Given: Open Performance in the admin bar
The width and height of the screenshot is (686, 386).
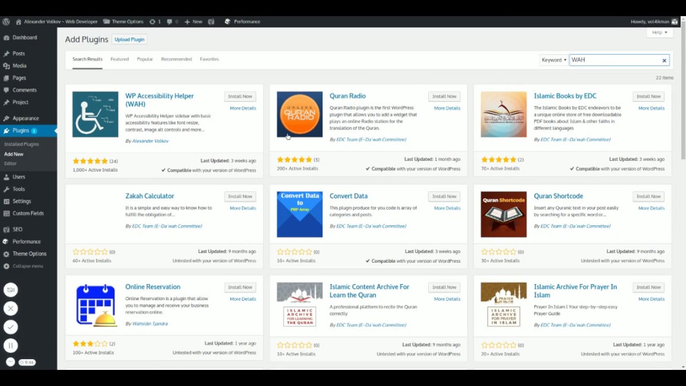Looking at the screenshot, I should pos(242,21).
